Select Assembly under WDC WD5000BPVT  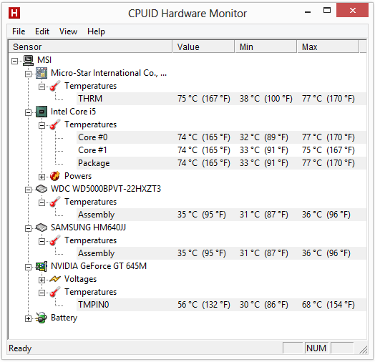pos(221,215)
